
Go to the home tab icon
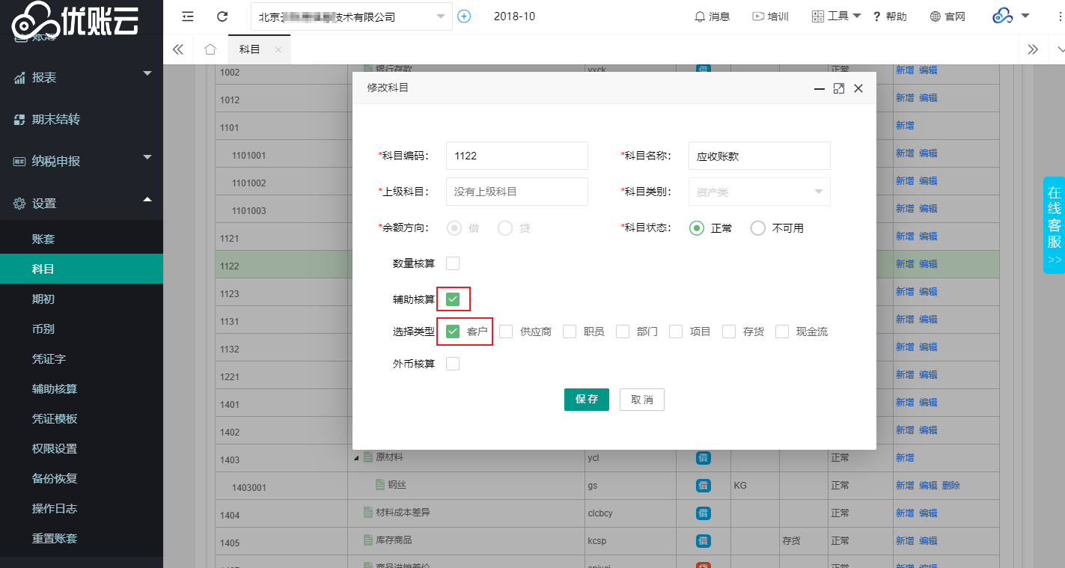[210, 49]
